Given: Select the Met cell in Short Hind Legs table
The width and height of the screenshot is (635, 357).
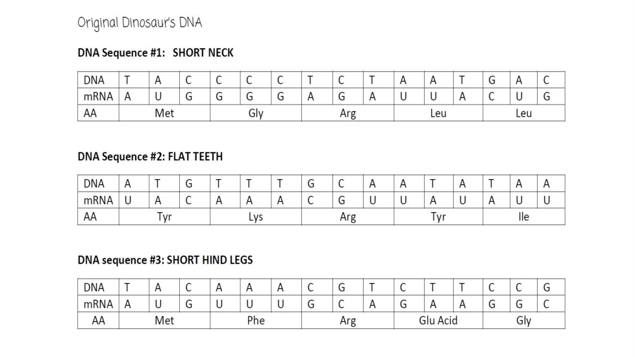Looking at the screenshot, I should tap(164, 321).
